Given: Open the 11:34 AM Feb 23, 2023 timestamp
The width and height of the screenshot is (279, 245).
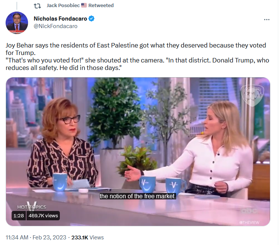Looking at the screenshot, I should pyautogui.click(x=36, y=238).
